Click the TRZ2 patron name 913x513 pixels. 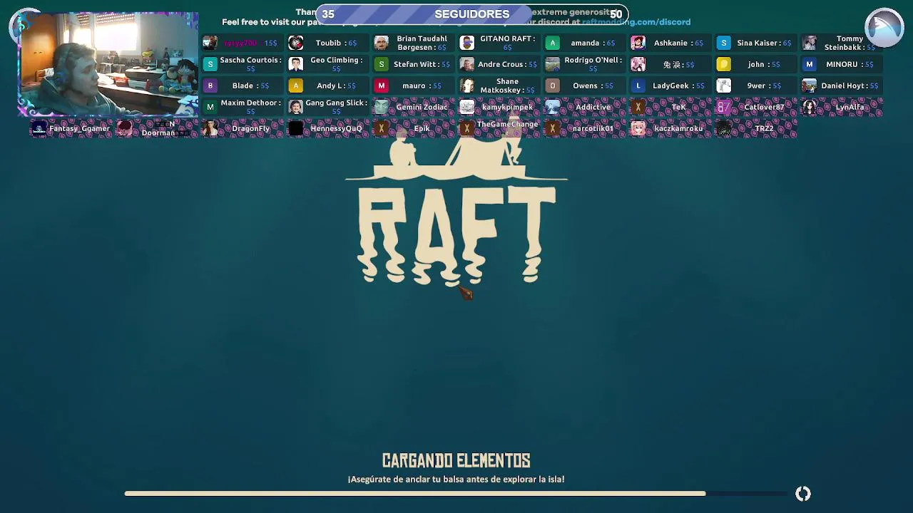pyautogui.click(x=764, y=128)
